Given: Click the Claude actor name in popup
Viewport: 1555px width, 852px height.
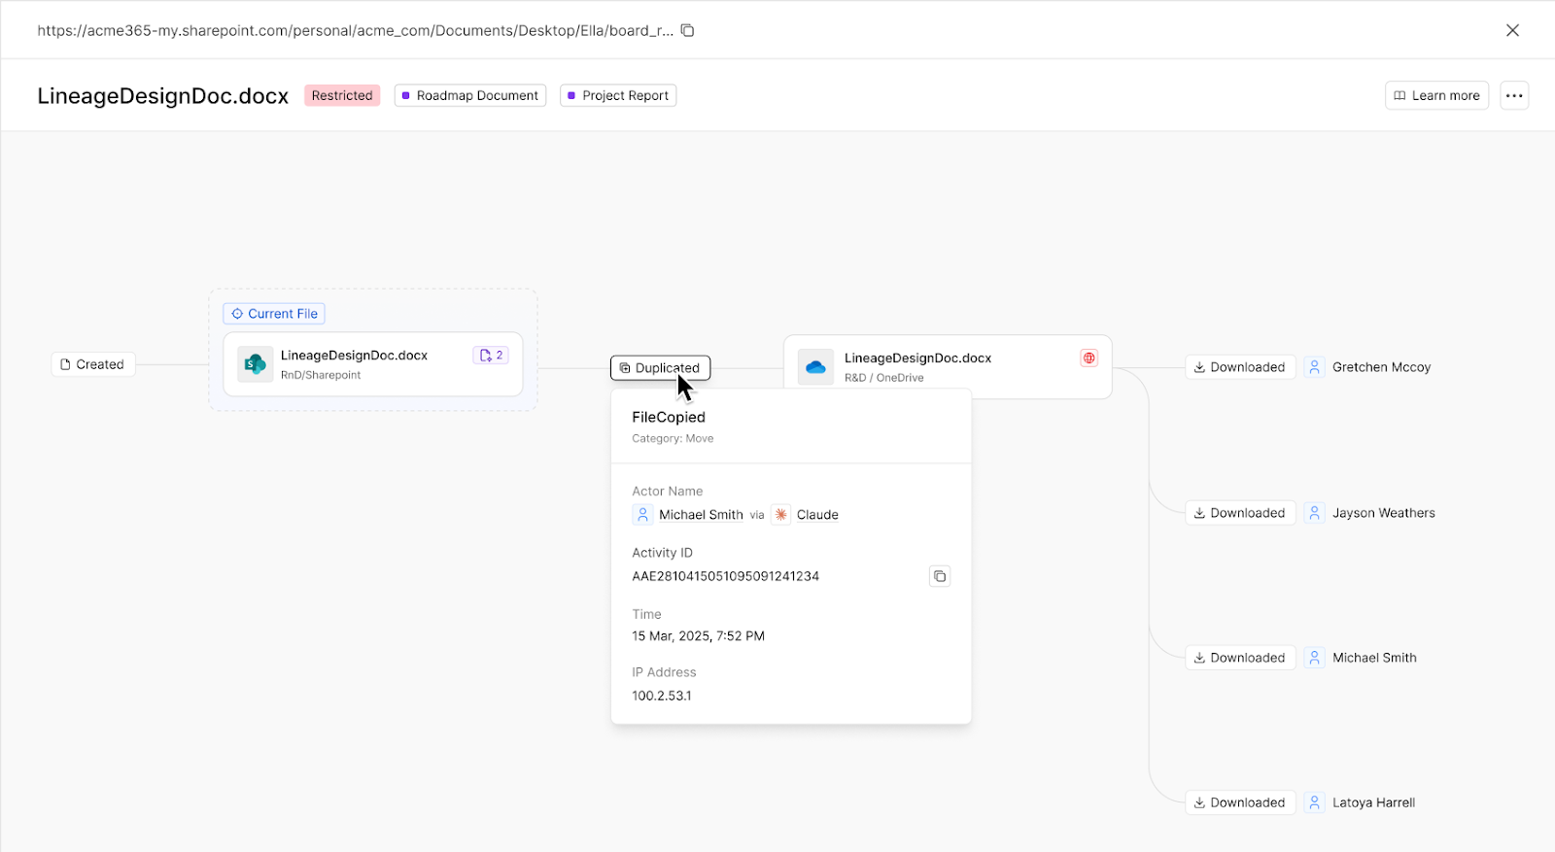Looking at the screenshot, I should [817, 515].
